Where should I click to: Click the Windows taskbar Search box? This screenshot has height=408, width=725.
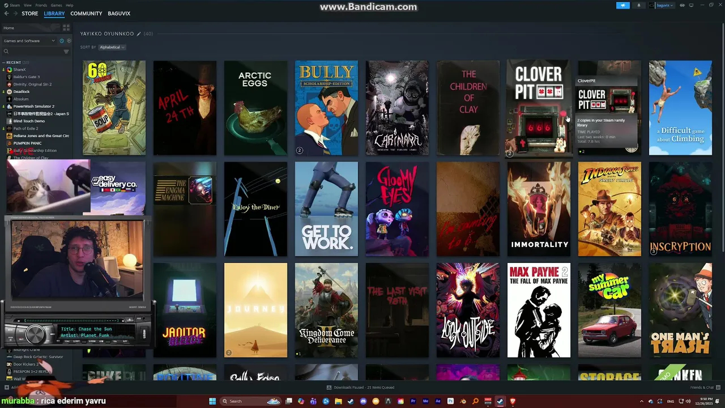tap(249, 401)
